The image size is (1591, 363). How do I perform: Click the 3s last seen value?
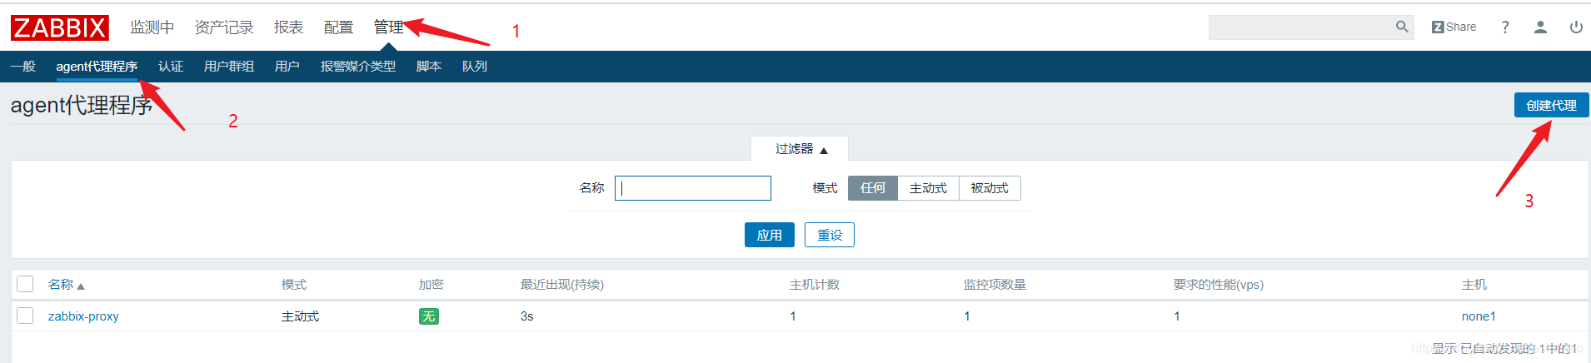527,316
